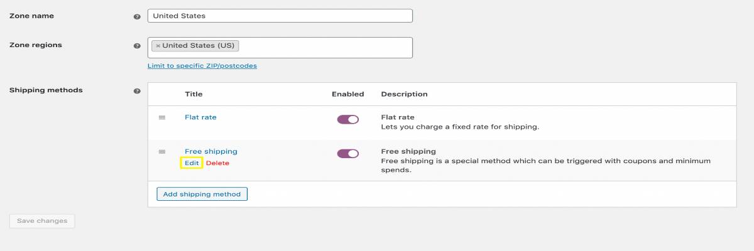Click the Enabled column header
The image size is (754, 251).
coord(347,94)
